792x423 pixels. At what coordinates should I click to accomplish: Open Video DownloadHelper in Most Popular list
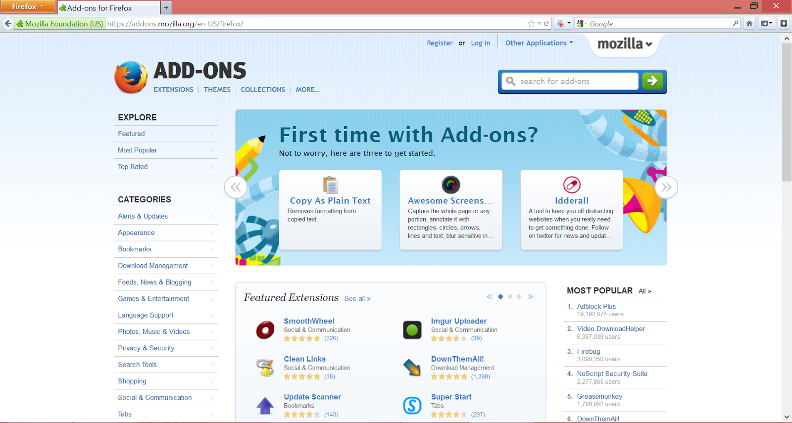pyautogui.click(x=611, y=329)
